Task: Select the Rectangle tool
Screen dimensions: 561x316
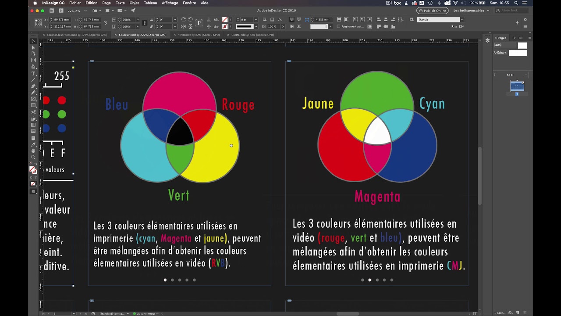Action: click(33, 105)
